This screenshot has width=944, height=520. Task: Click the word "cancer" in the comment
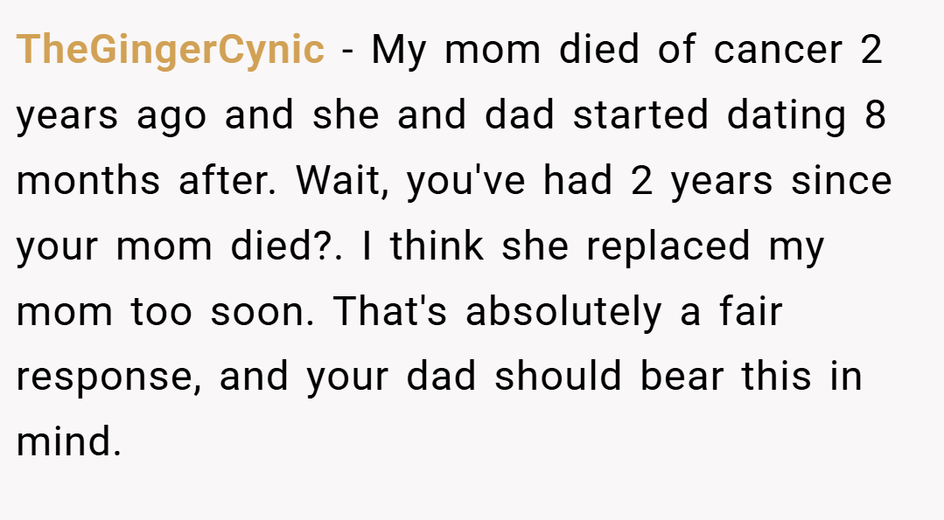(x=778, y=49)
